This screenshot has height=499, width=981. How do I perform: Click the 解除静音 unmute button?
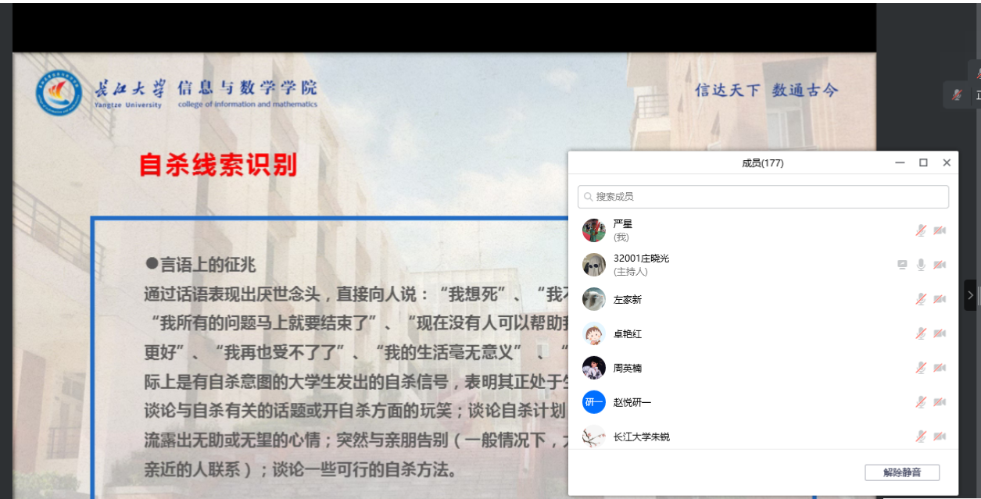pos(901,472)
